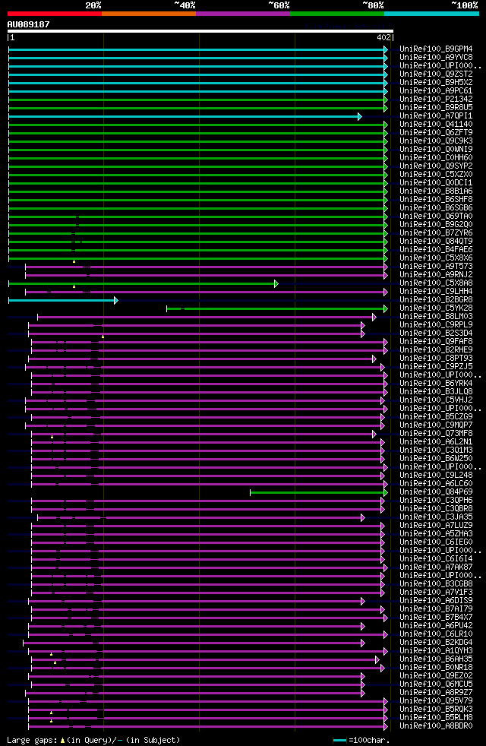
Task: Select the UniRef100_C5VHJ2 label
Action: pos(436,400)
